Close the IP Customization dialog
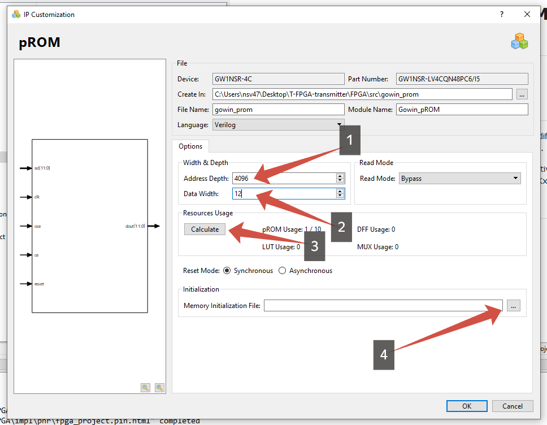This screenshot has height=425, width=547. pos(527,14)
